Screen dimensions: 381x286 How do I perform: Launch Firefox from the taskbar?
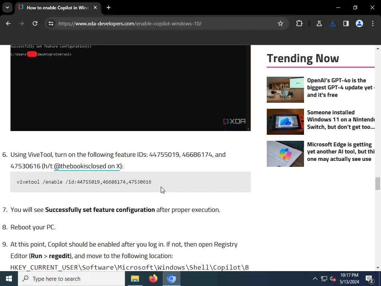click(x=153, y=279)
